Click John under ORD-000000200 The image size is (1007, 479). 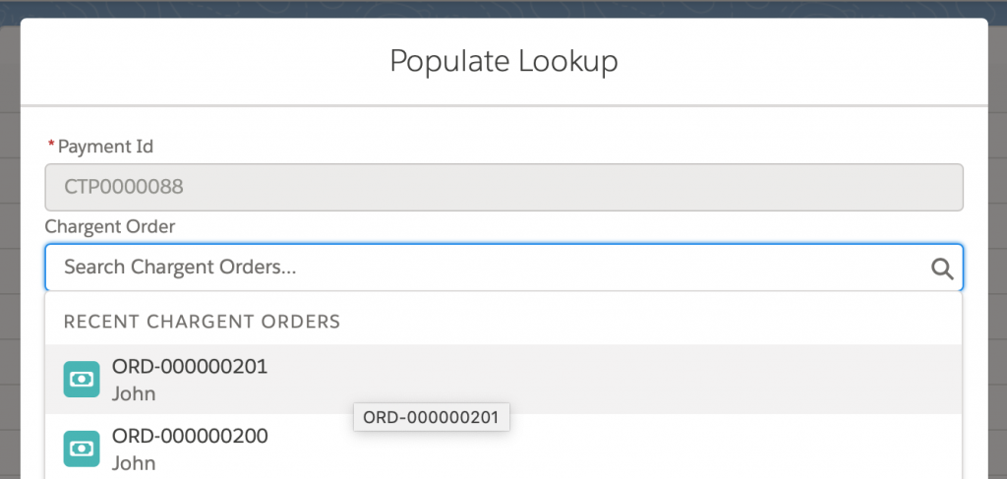point(134,462)
